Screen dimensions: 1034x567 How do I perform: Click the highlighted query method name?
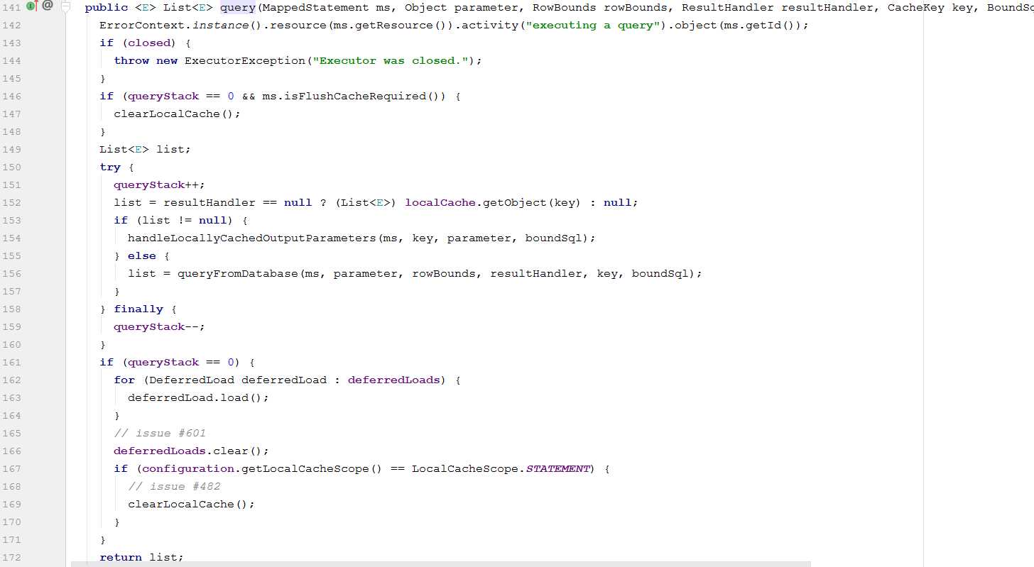238,8
